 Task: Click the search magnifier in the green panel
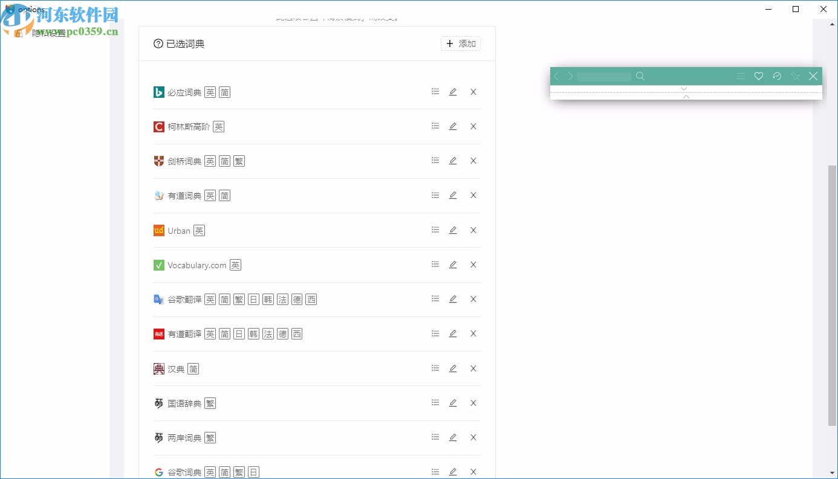pyautogui.click(x=640, y=76)
